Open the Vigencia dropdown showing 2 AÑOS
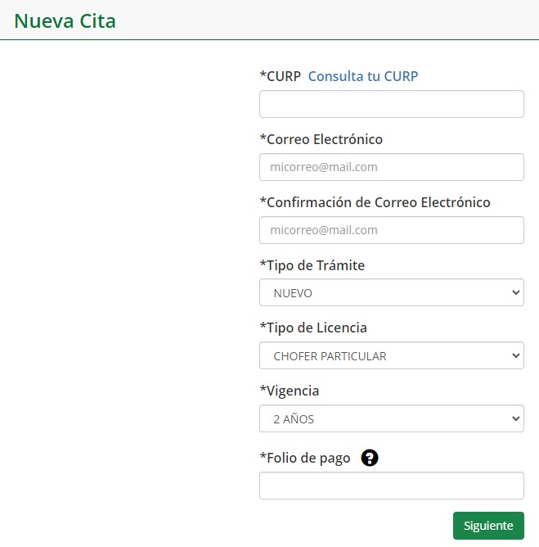 click(x=391, y=418)
